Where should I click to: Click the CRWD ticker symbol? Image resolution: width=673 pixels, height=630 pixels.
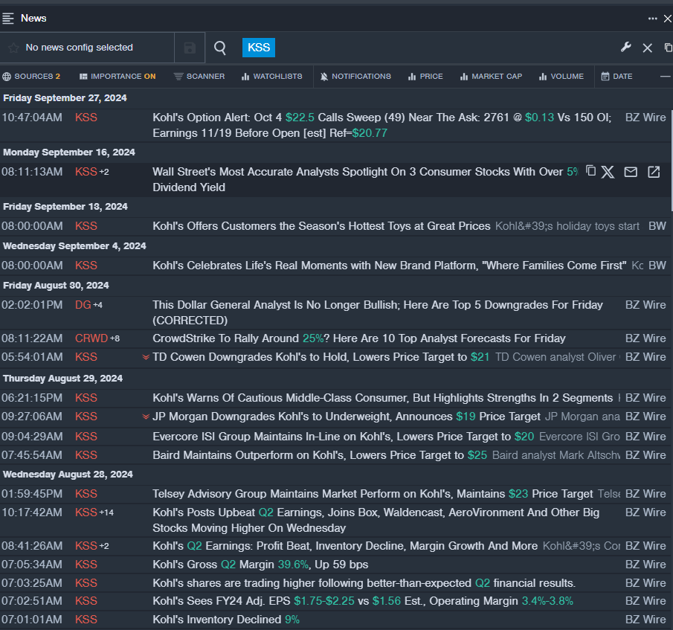[91, 338]
